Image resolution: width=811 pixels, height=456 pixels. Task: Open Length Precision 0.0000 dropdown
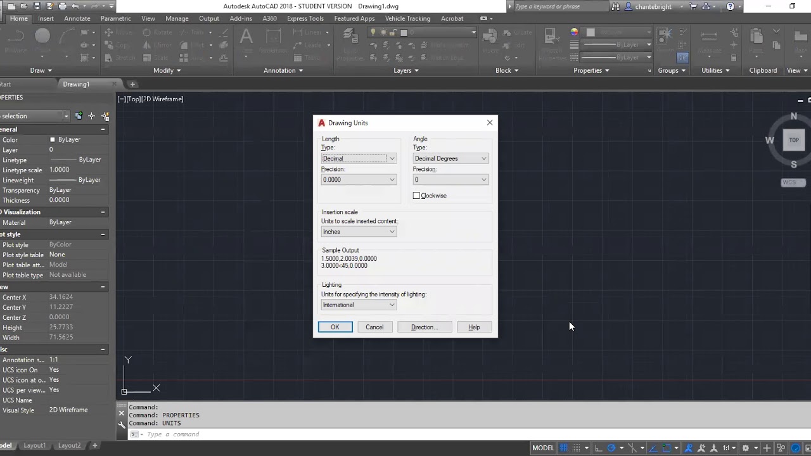click(x=359, y=180)
